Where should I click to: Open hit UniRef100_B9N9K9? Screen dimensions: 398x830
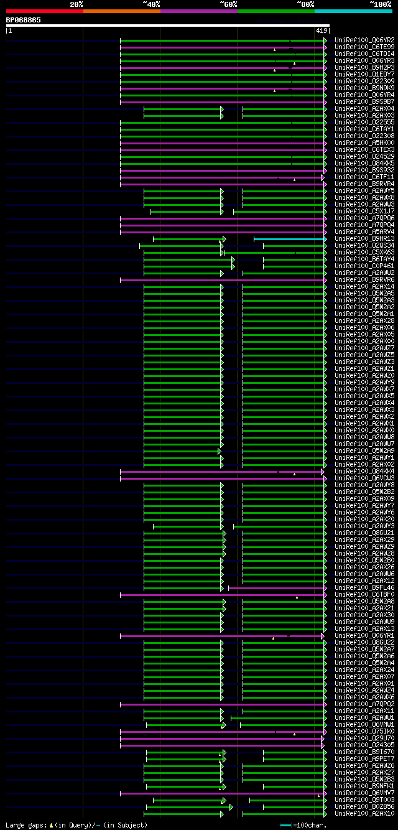(x=364, y=88)
